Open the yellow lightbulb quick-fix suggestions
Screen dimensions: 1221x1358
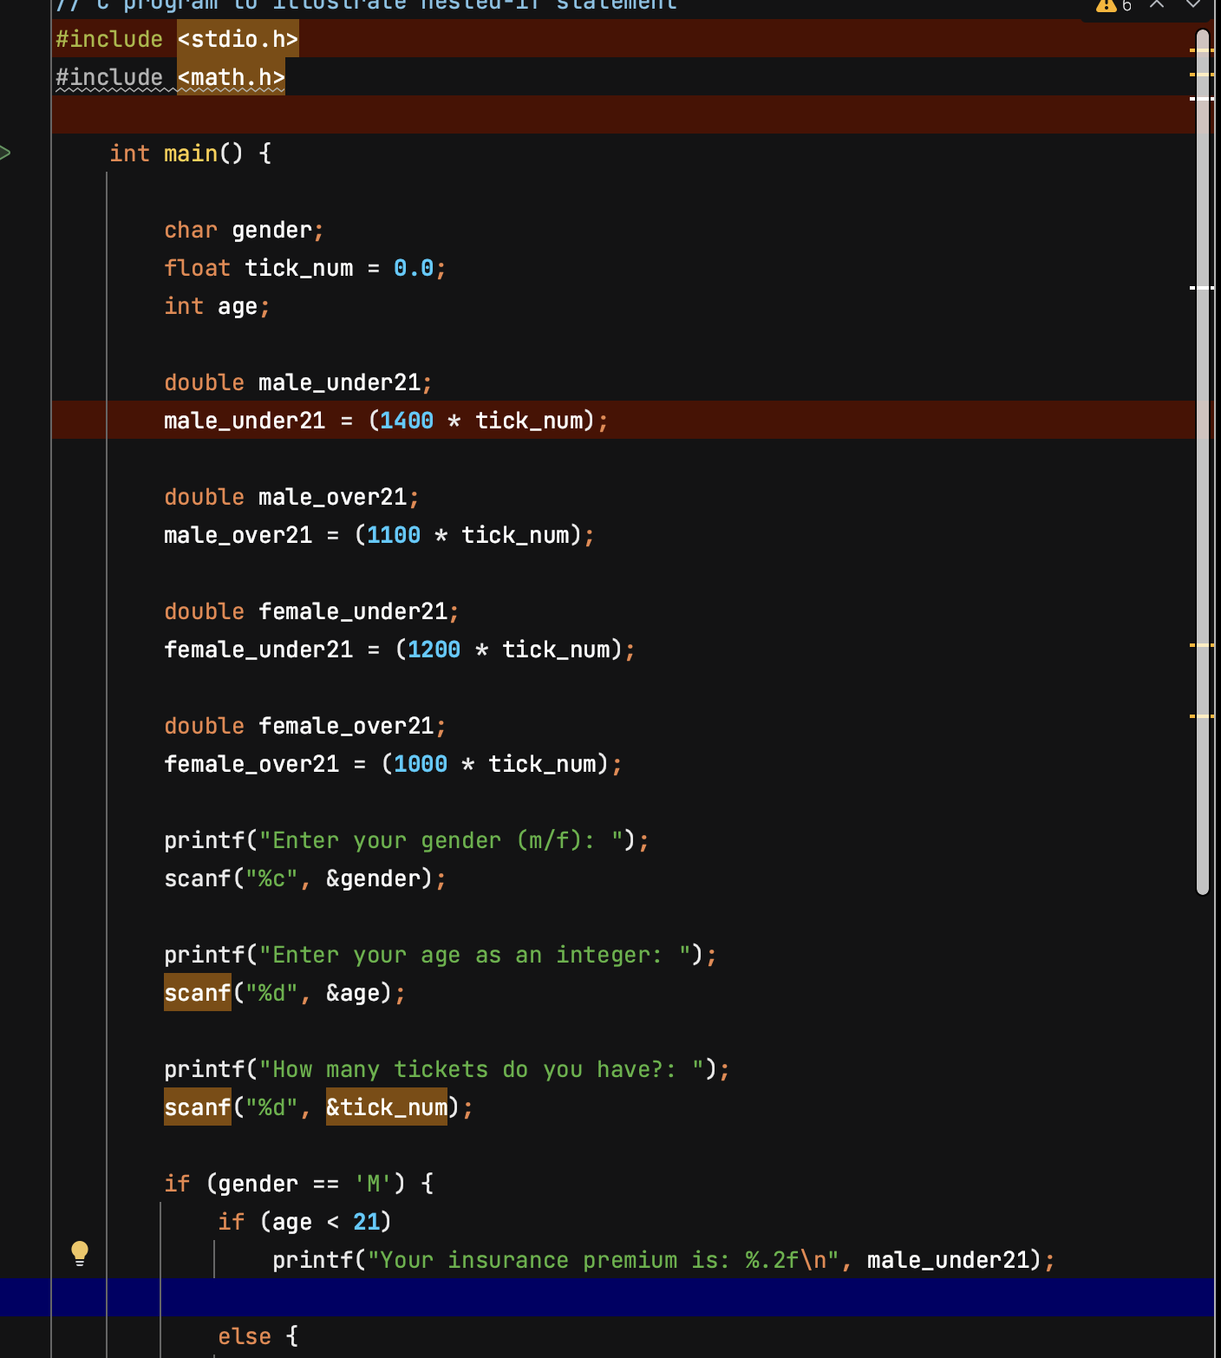point(79,1253)
